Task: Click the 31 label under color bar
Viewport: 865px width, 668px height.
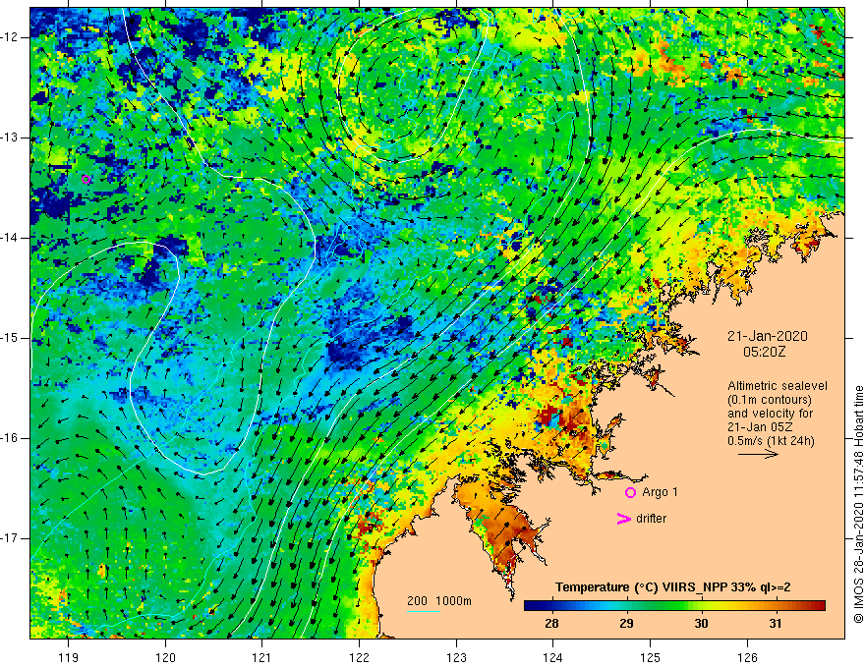Action: pos(776,624)
